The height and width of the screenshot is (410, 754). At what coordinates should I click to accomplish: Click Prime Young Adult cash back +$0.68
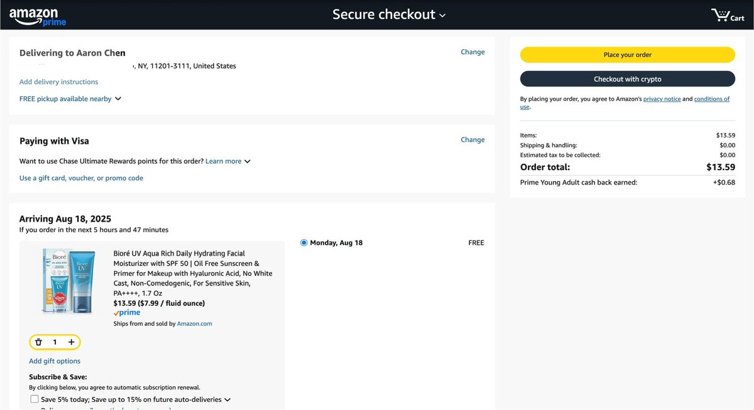click(723, 183)
